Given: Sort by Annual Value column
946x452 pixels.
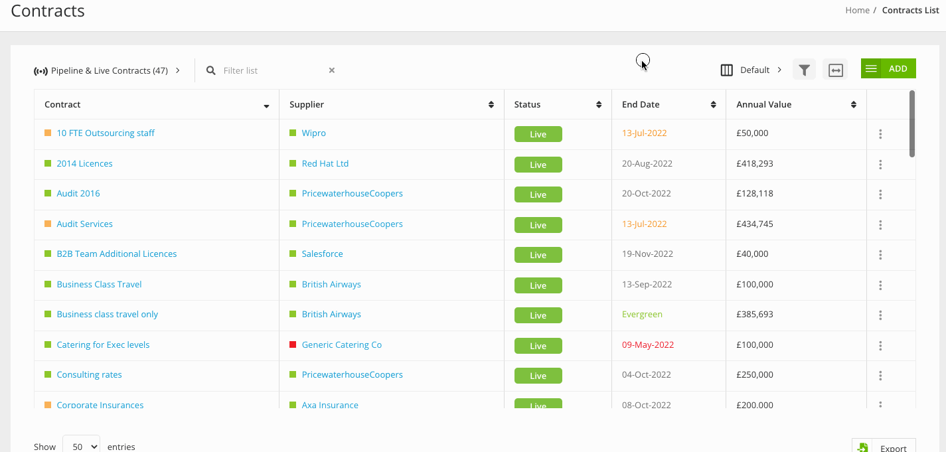Looking at the screenshot, I should (854, 105).
